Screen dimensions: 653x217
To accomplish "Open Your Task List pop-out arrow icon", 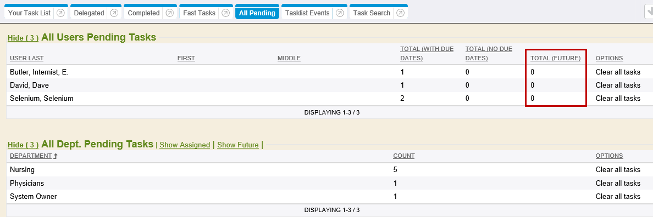I will pos(60,13).
